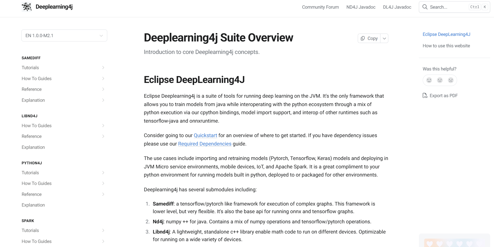Click the Eclipse DeepLearning4J heading
Screen dimensions: 494x247
coord(194,80)
